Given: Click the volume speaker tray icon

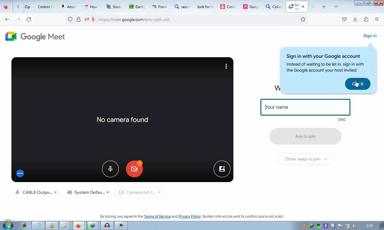Looking at the screenshot, I should (x=355, y=226).
